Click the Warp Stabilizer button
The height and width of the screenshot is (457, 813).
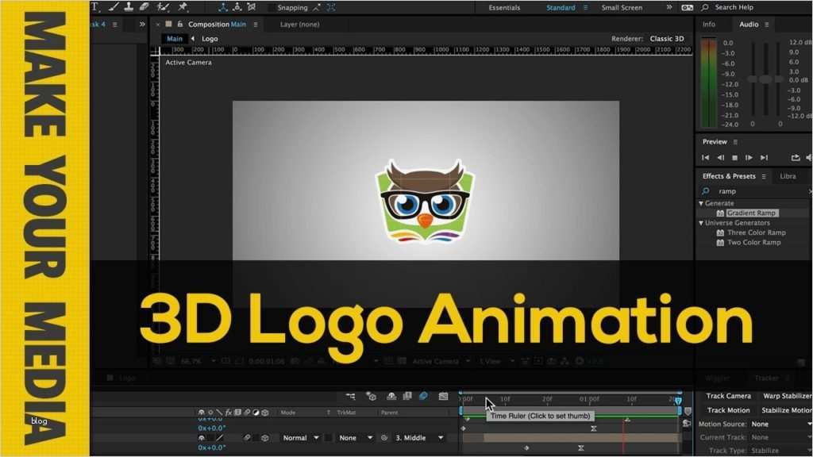(787, 395)
